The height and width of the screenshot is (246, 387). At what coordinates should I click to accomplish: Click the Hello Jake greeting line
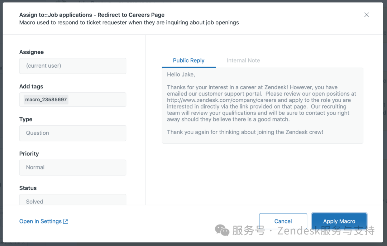(181, 74)
